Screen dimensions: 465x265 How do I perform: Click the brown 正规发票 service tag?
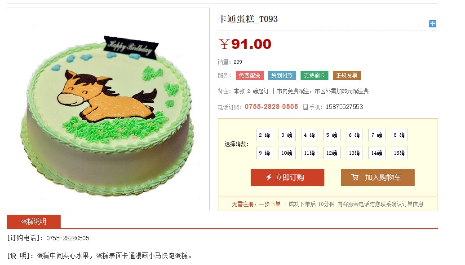tap(347, 75)
